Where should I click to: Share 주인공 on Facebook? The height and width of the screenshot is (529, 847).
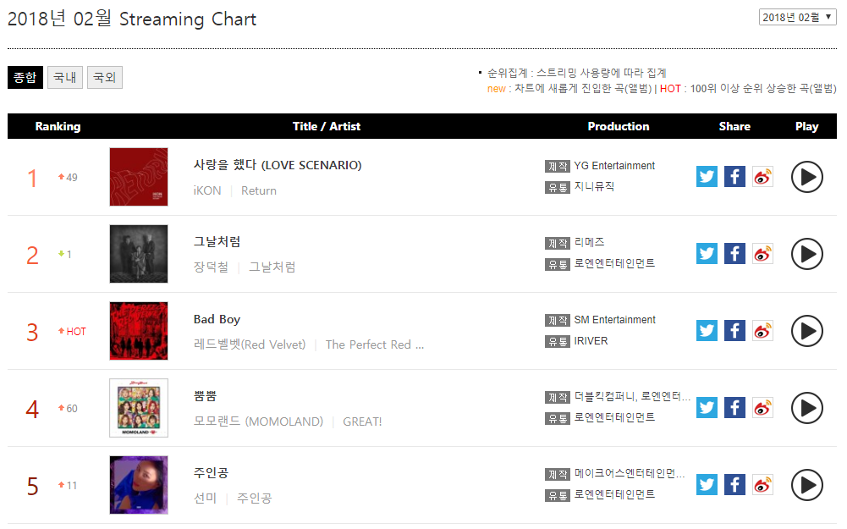[734, 485]
